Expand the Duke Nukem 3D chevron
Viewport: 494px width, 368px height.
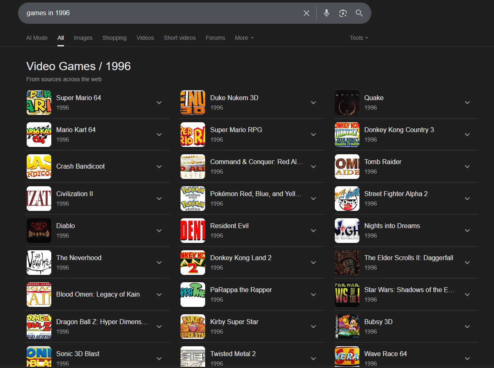point(313,103)
